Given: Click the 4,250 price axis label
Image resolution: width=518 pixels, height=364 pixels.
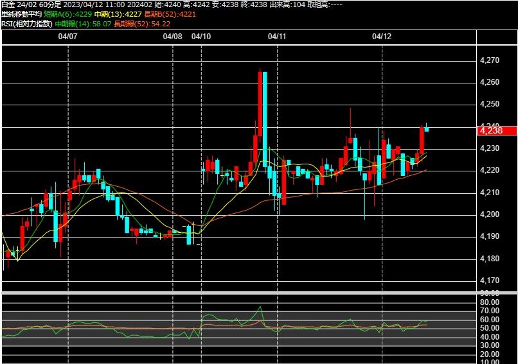Looking at the screenshot, I should (490, 104).
